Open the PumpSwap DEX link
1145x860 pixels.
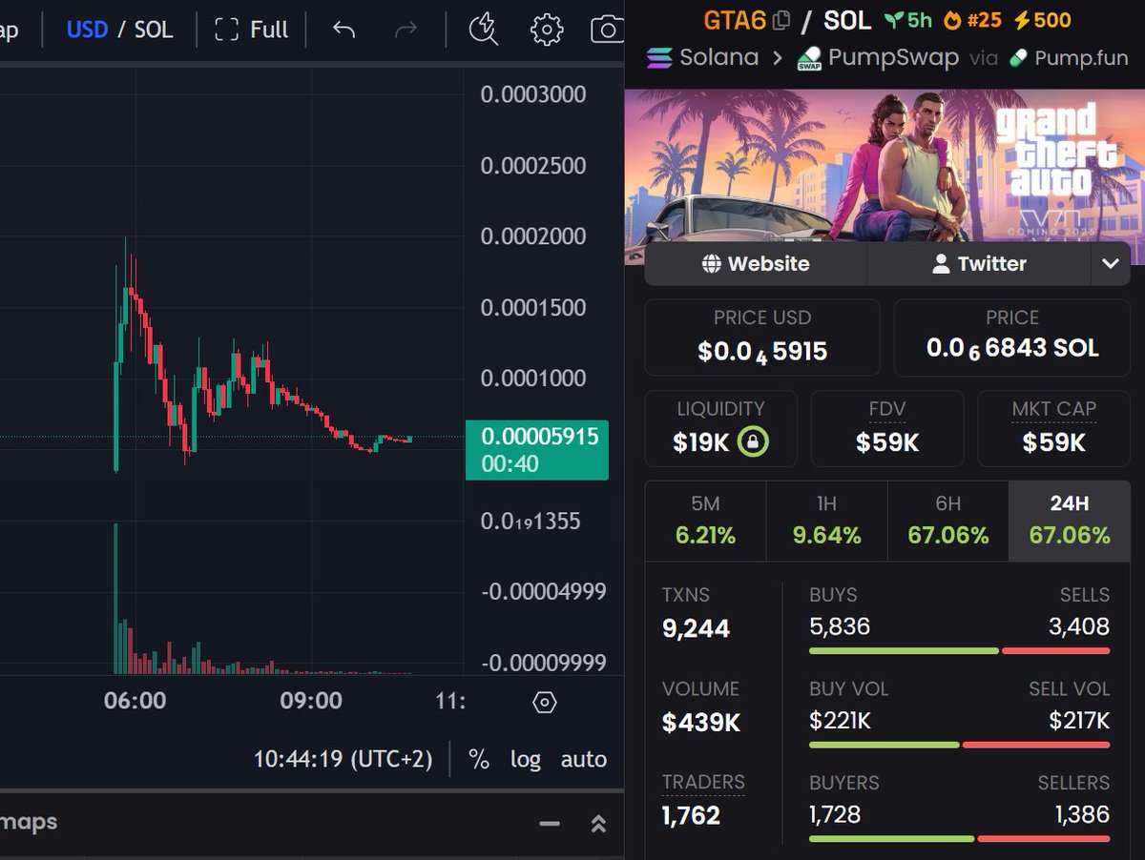pyautogui.click(x=878, y=57)
